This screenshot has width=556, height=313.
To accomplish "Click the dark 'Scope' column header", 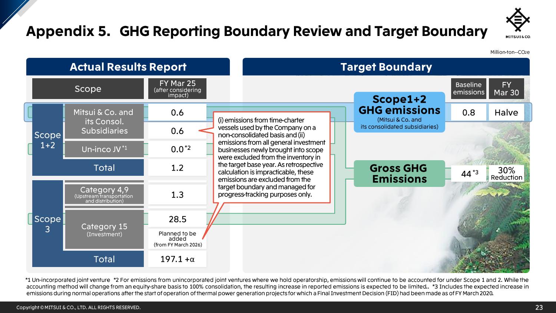I will point(88,89).
